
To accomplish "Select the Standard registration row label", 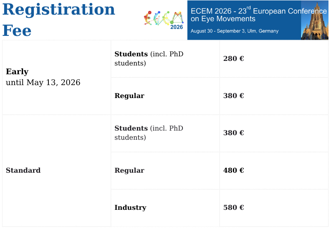I will [x=23, y=170].
